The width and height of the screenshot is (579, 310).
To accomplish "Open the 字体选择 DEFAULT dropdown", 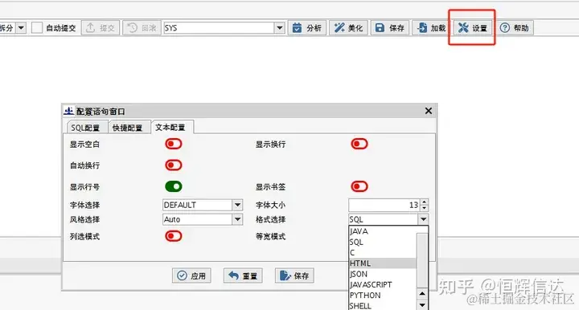I will coord(237,205).
